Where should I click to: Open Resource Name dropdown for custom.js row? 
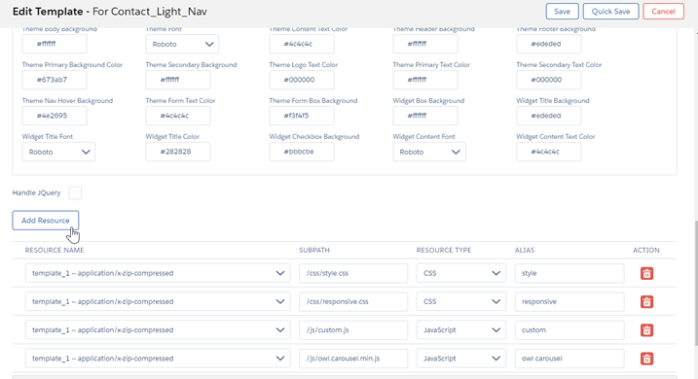tap(158, 330)
